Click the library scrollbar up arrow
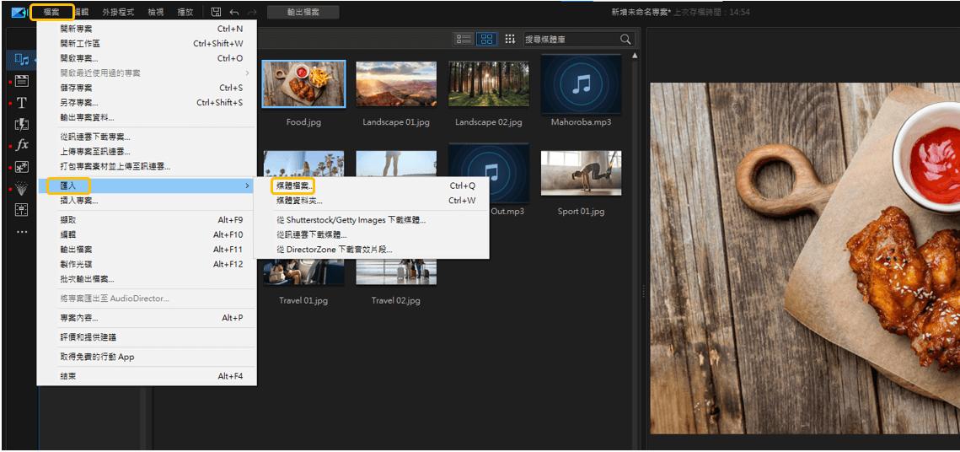This screenshot has width=960, height=452. pos(635,56)
